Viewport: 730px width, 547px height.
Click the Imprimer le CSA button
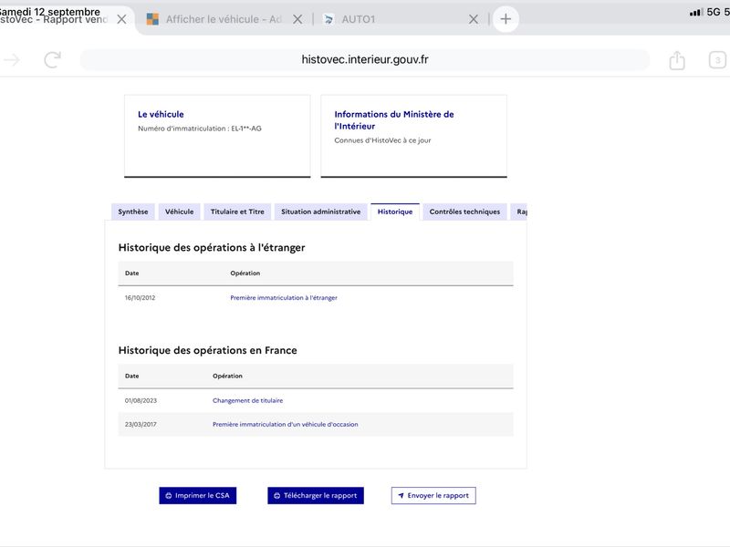(x=198, y=495)
